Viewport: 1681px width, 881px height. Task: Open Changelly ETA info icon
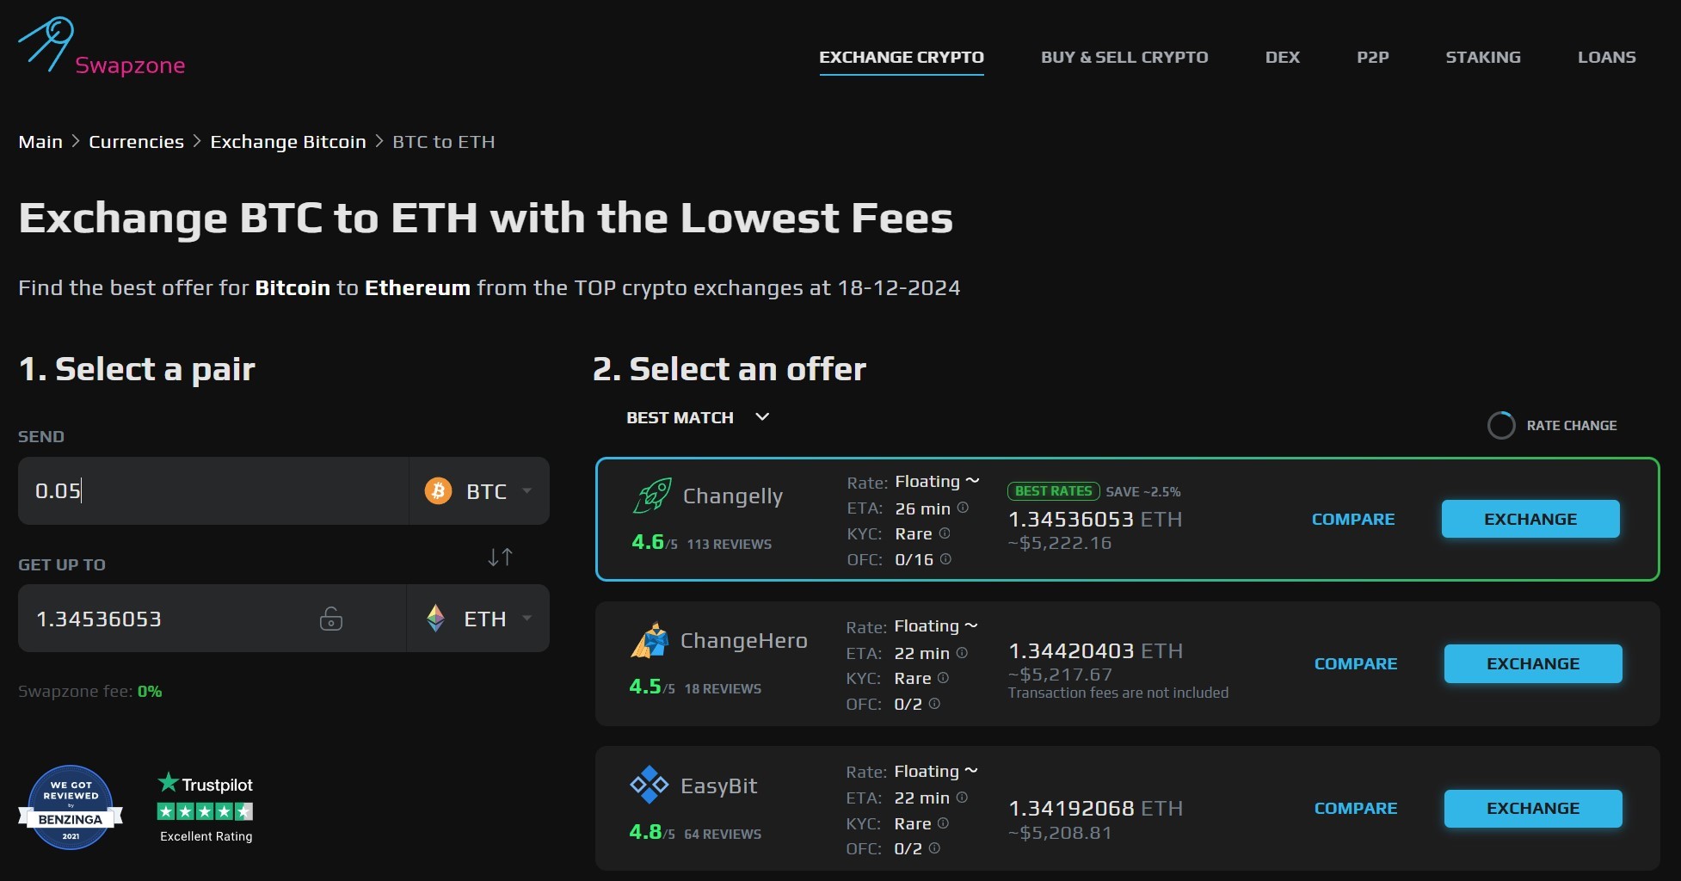coord(963,508)
